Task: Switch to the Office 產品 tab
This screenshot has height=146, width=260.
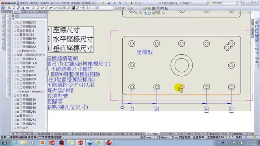Action: (42, 12)
